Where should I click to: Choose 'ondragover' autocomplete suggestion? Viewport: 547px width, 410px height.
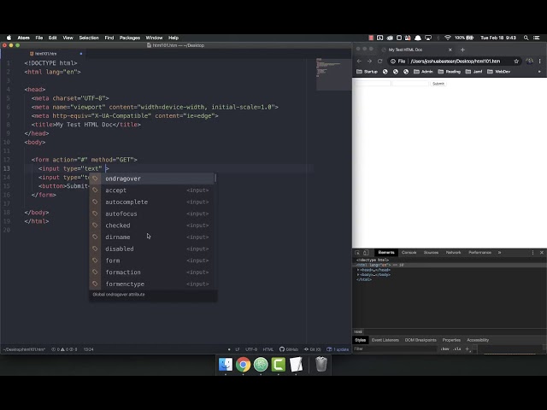(x=152, y=179)
